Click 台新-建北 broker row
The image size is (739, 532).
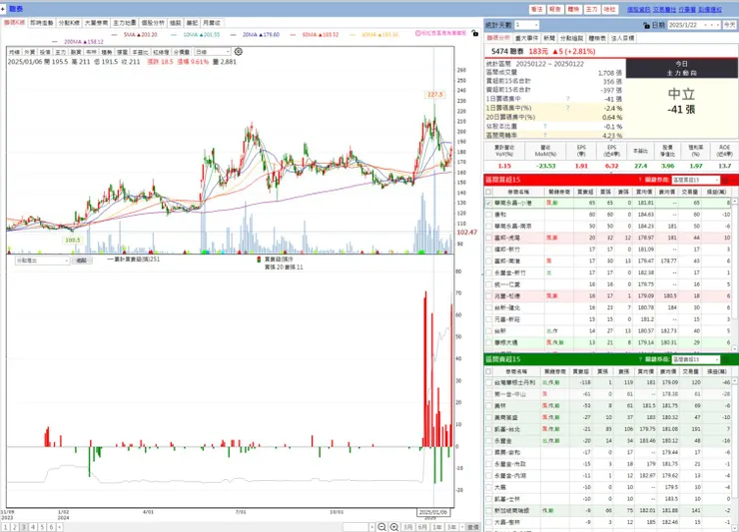(x=608, y=307)
